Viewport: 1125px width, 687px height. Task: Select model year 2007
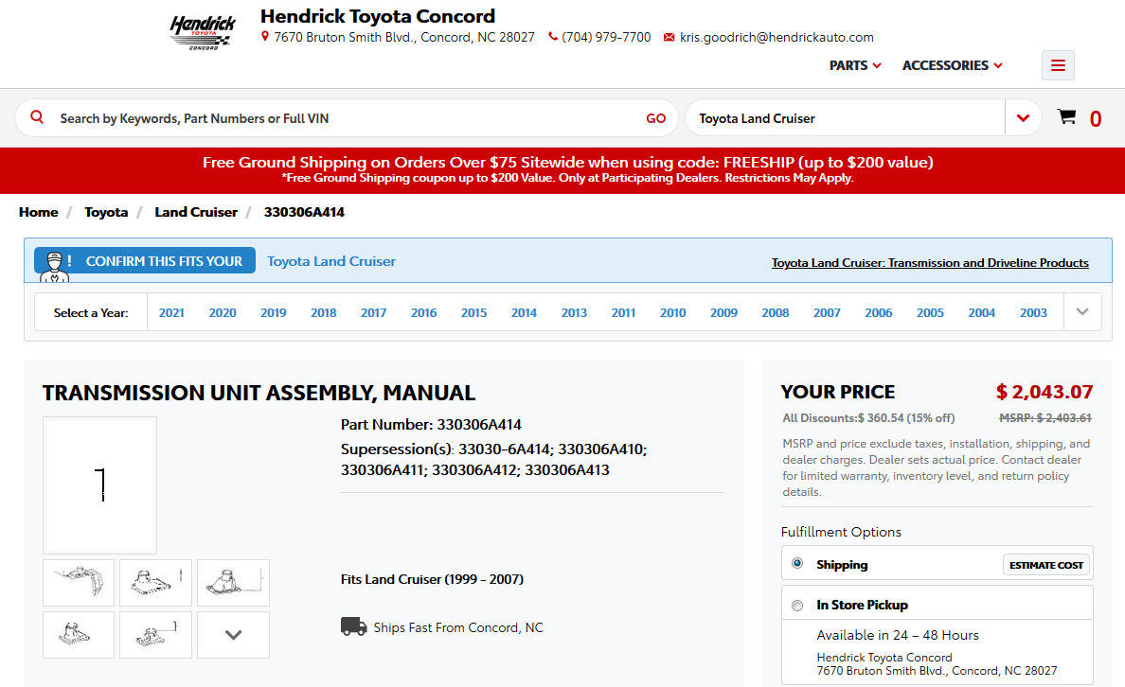tap(828, 312)
